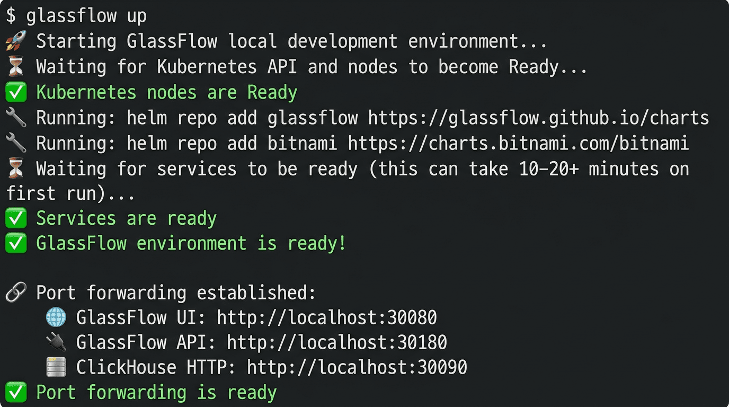Select the server icon next to ClickHouse HTTP
Image resolution: width=729 pixels, height=407 pixels.
click(x=56, y=367)
